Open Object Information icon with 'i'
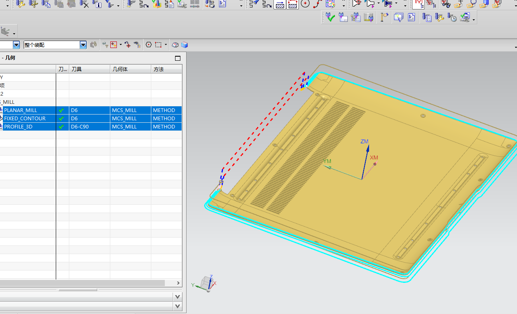The image size is (517, 314). coord(97,4)
